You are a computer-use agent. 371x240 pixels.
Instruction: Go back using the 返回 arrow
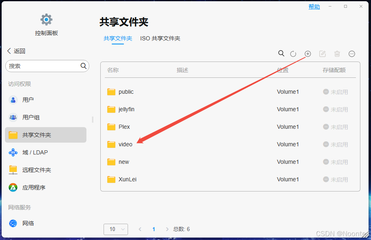tap(16, 51)
